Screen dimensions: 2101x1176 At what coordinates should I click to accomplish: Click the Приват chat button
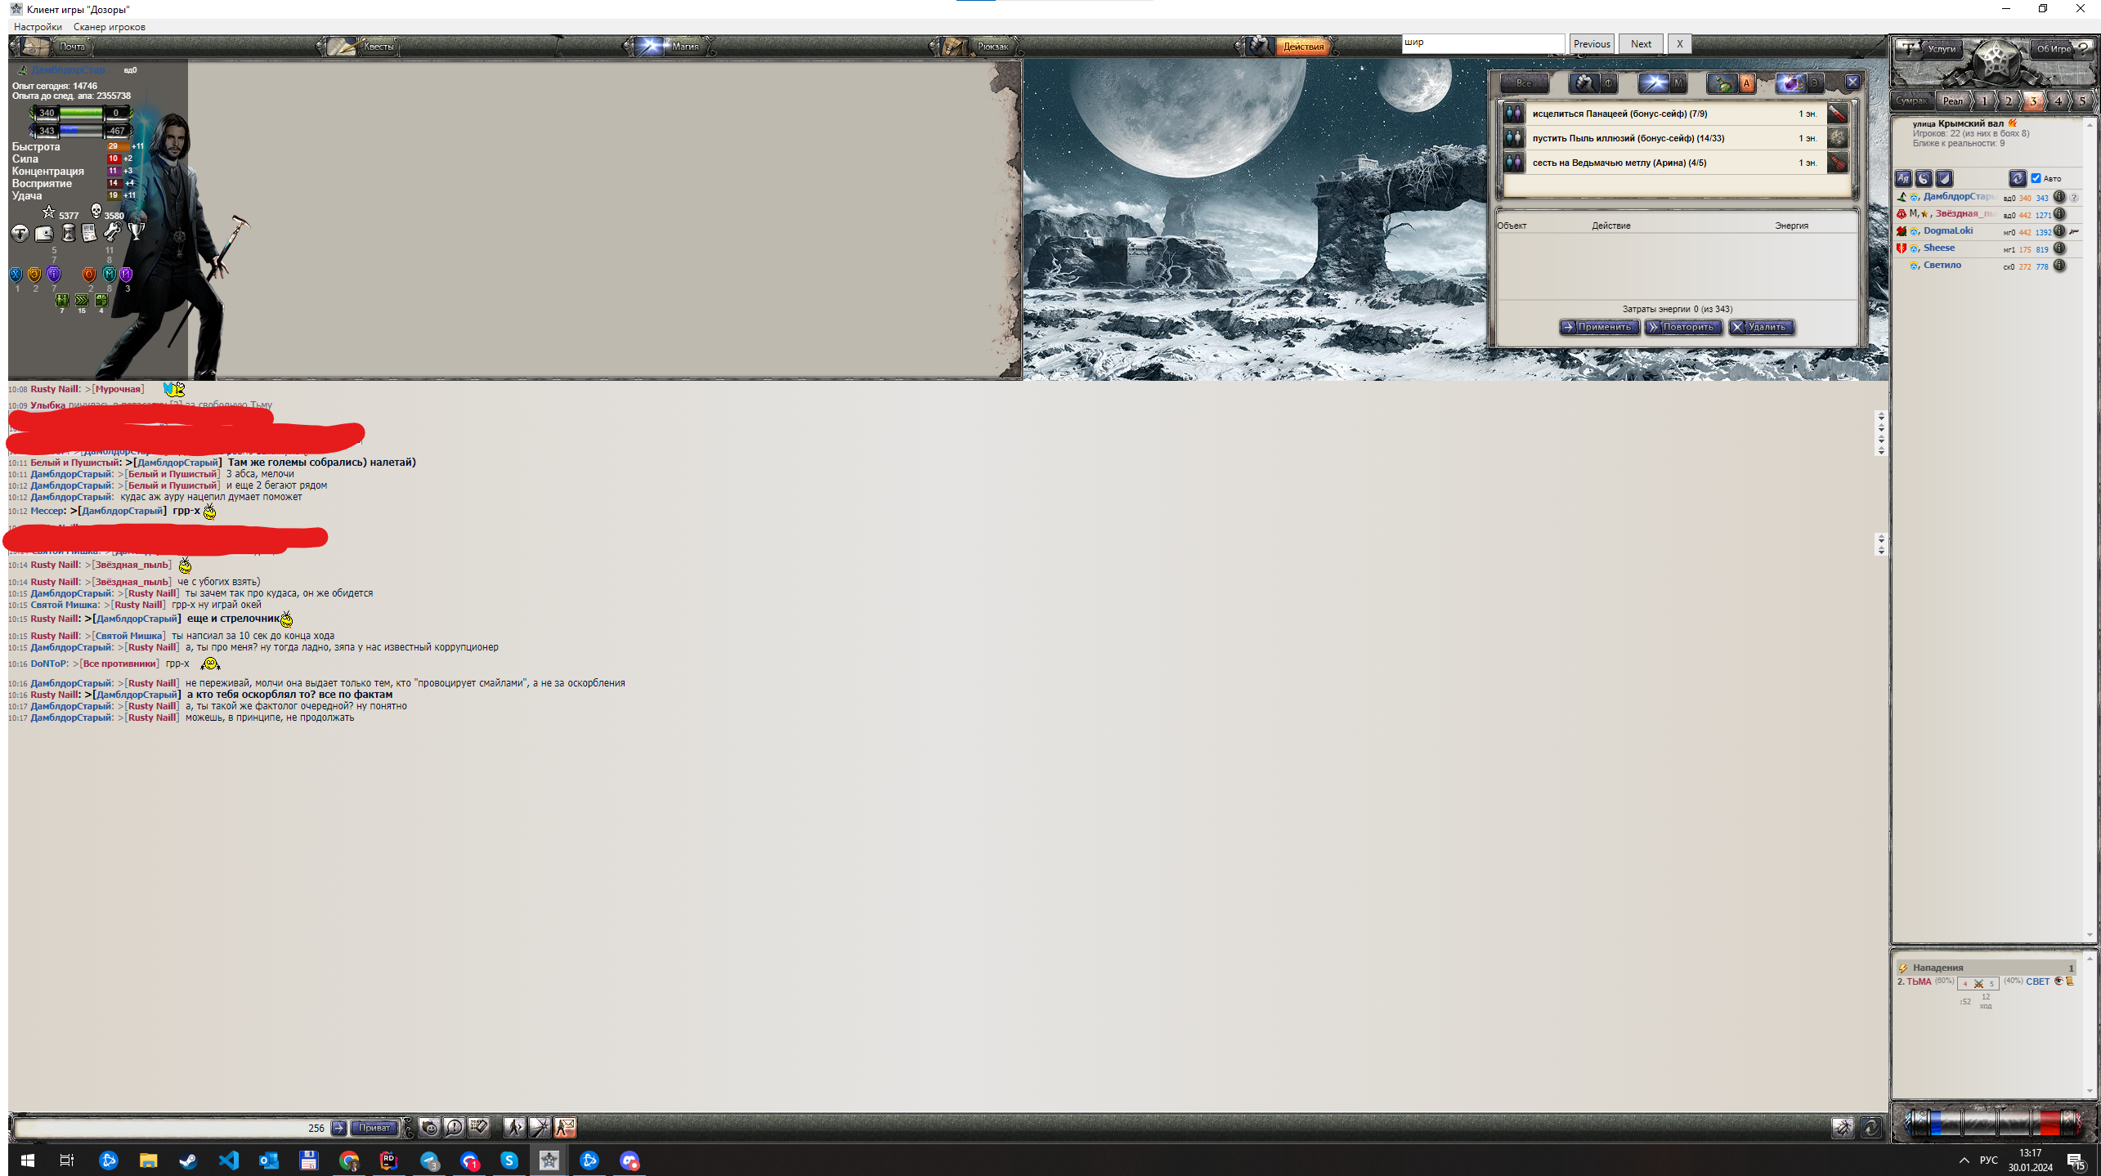tap(374, 1129)
